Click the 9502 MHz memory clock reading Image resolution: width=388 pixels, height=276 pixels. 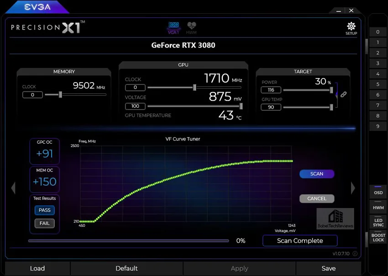(x=89, y=86)
